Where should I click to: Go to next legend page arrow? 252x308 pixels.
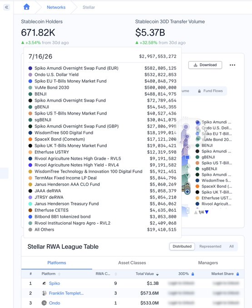pos(207,212)
